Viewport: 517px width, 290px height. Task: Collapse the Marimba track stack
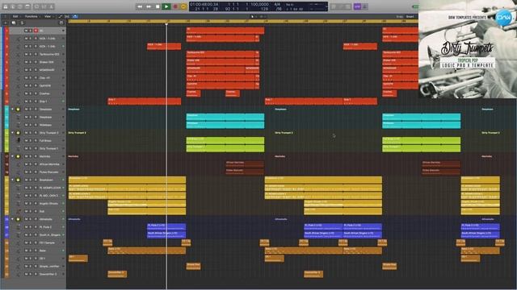(x=13, y=156)
